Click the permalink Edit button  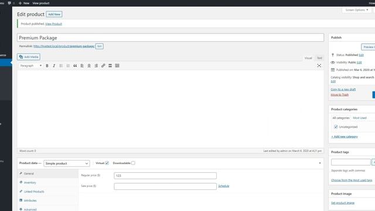tap(100, 46)
